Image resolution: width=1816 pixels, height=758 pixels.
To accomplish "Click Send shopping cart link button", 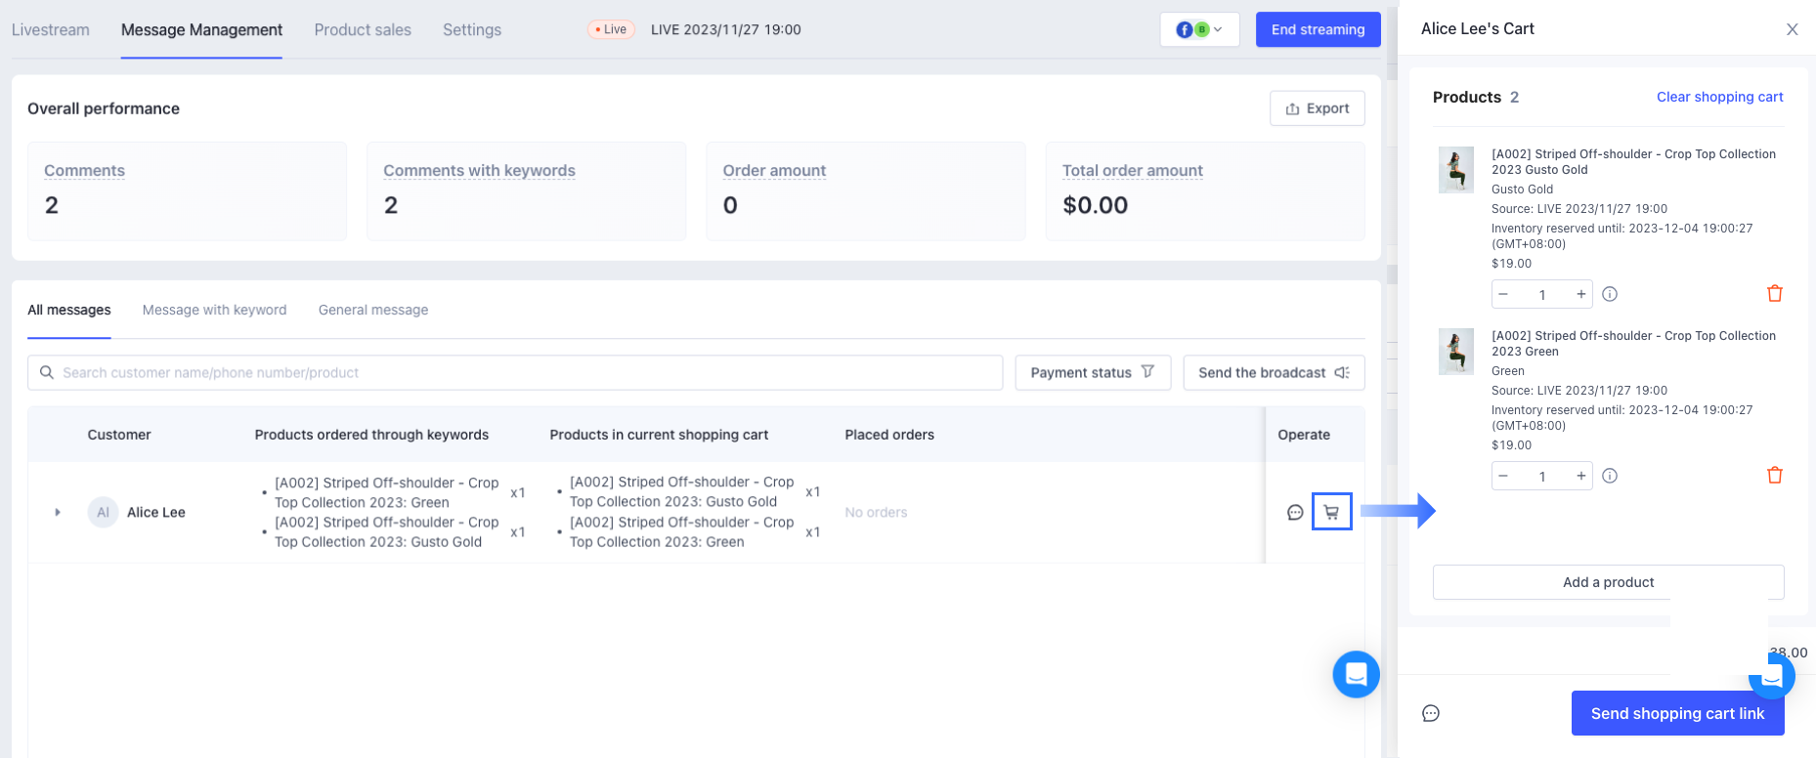I will click(1677, 713).
